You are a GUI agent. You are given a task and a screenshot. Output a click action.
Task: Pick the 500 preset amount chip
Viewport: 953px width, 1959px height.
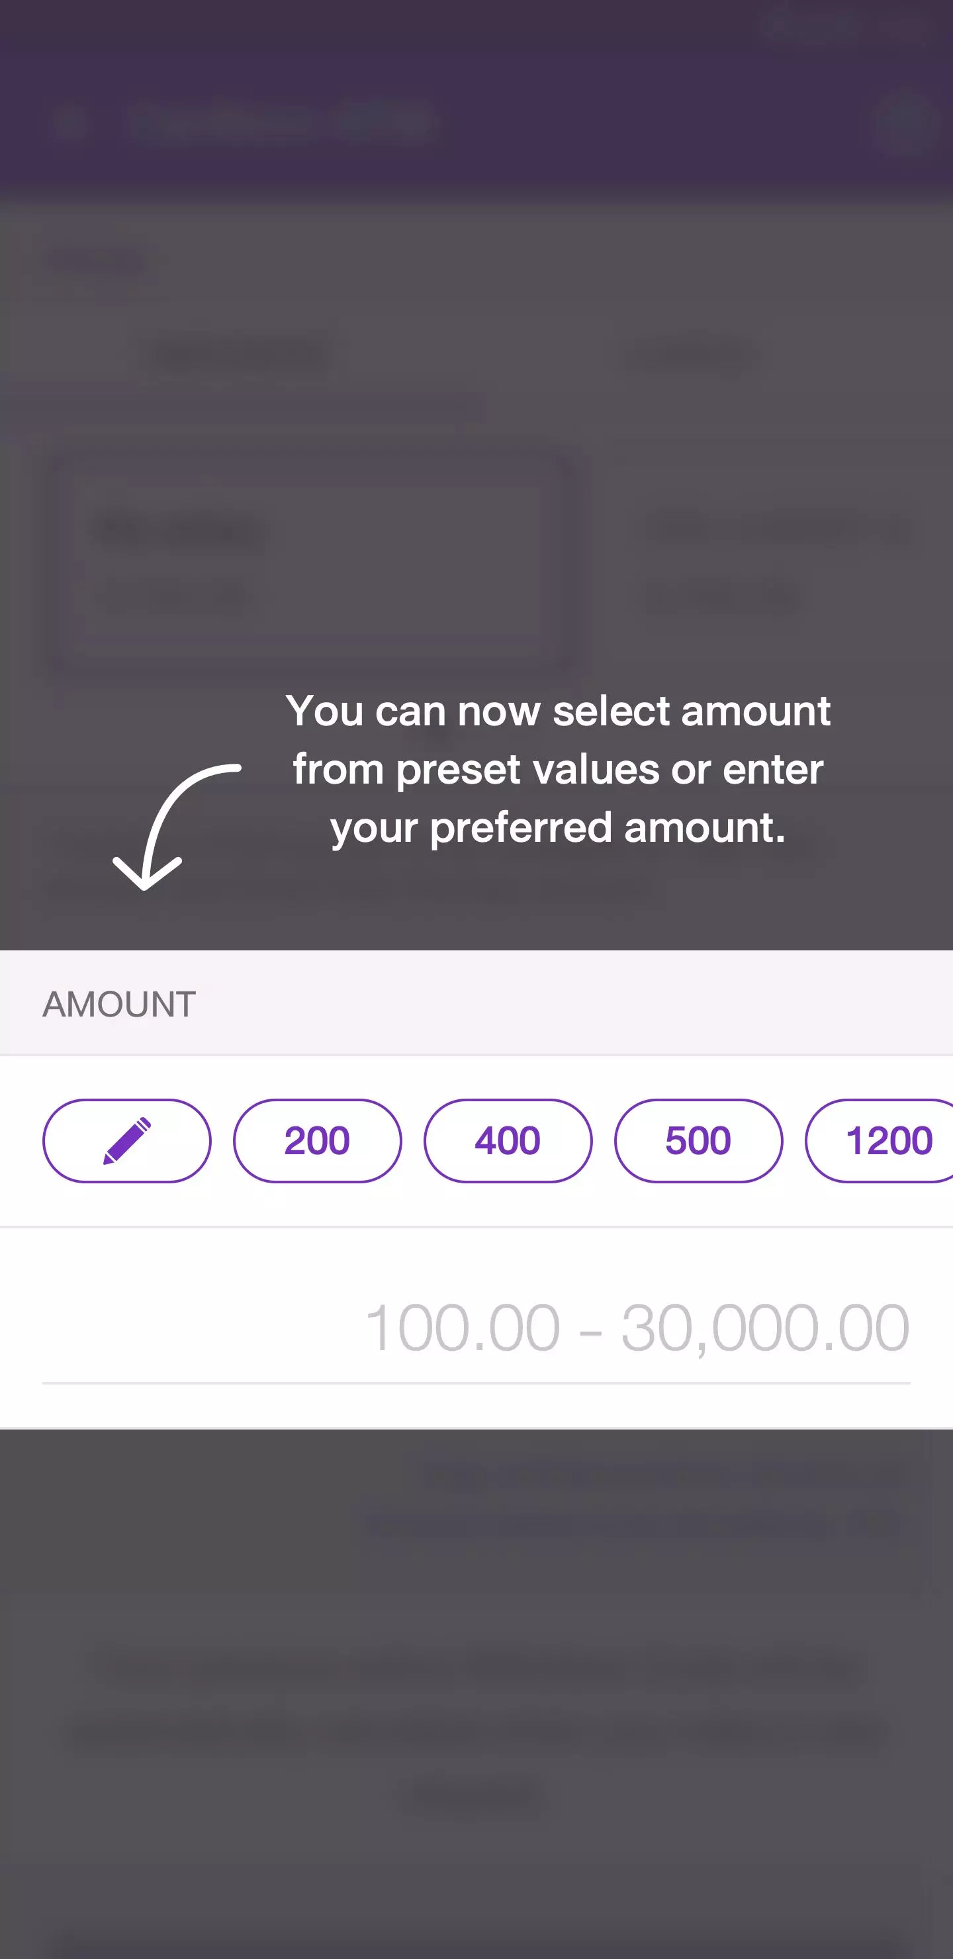tap(698, 1140)
